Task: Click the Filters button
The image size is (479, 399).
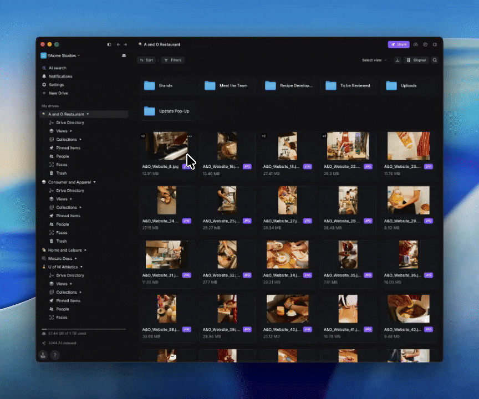Action: coord(172,60)
